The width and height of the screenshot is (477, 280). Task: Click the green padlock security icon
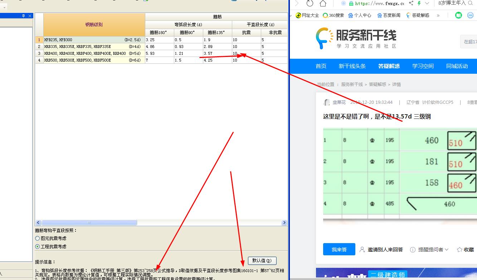pyautogui.click(x=351, y=3)
